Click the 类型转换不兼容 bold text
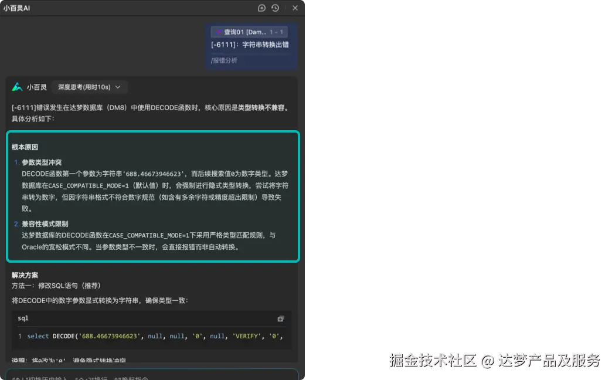 [x=261, y=107]
